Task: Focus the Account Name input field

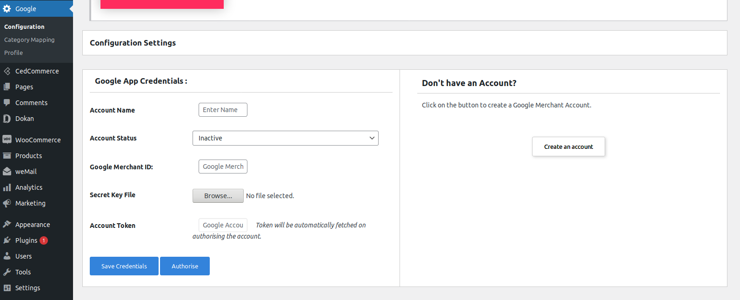Action: tap(223, 110)
